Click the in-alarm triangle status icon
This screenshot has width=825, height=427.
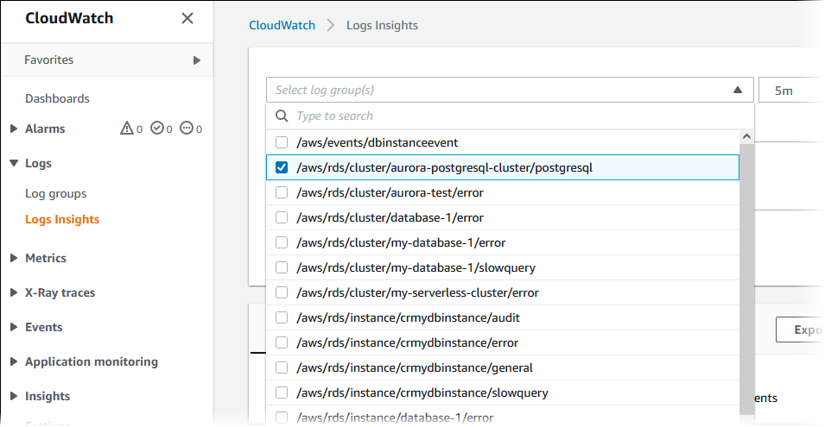click(x=126, y=129)
